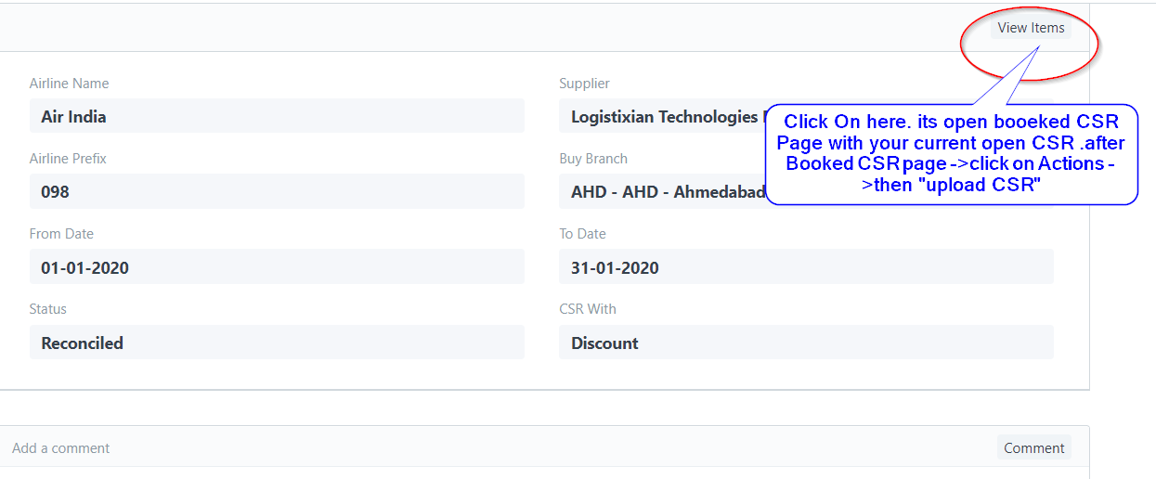Click the Airline Prefix field 098

pyautogui.click(x=277, y=191)
